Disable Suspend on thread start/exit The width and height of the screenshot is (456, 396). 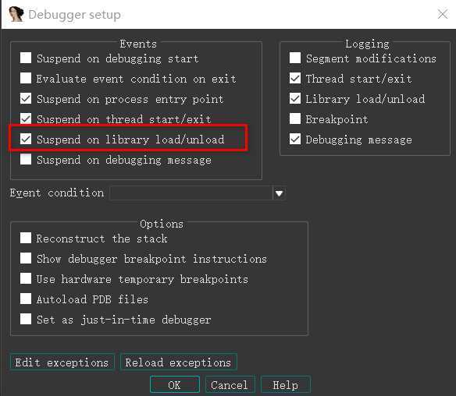pyautogui.click(x=26, y=118)
